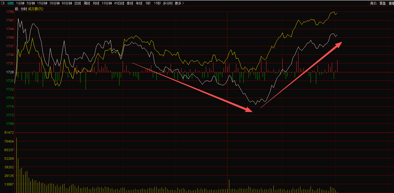Select the 30分钟 period
The image size is (394, 193).
point(54,3)
